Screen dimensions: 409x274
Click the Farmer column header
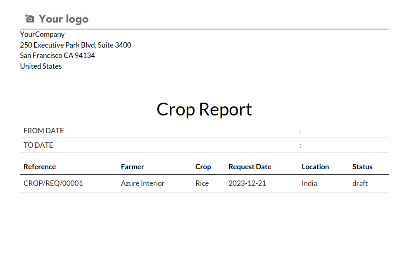pyautogui.click(x=133, y=167)
